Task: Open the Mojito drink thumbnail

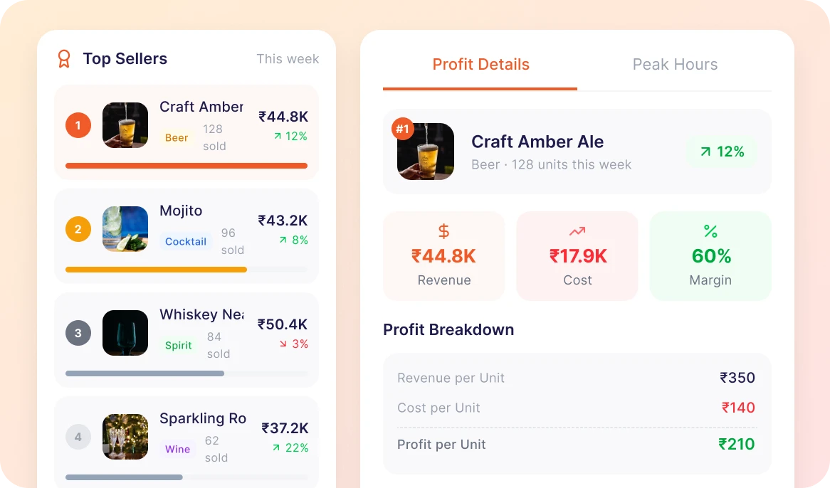Action: (125, 229)
